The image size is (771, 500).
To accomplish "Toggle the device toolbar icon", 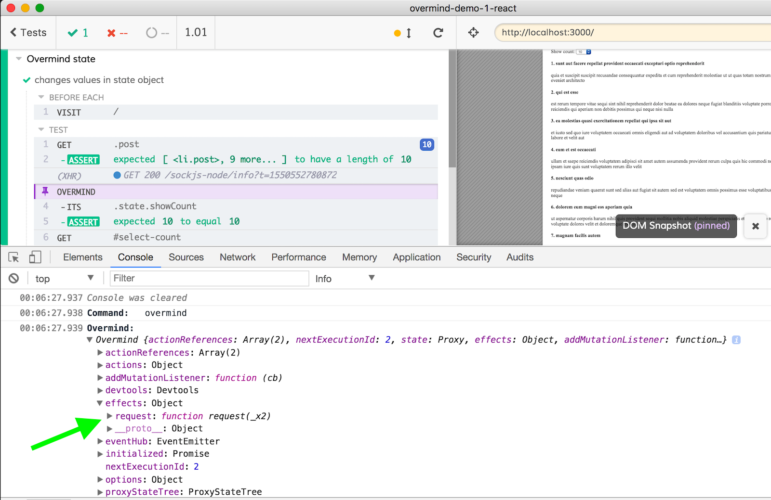I will 35,257.
